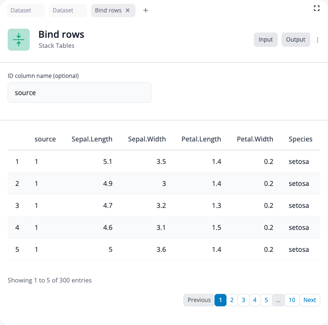Close the Bind rows tab
The image size is (328, 325).
coord(128,11)
